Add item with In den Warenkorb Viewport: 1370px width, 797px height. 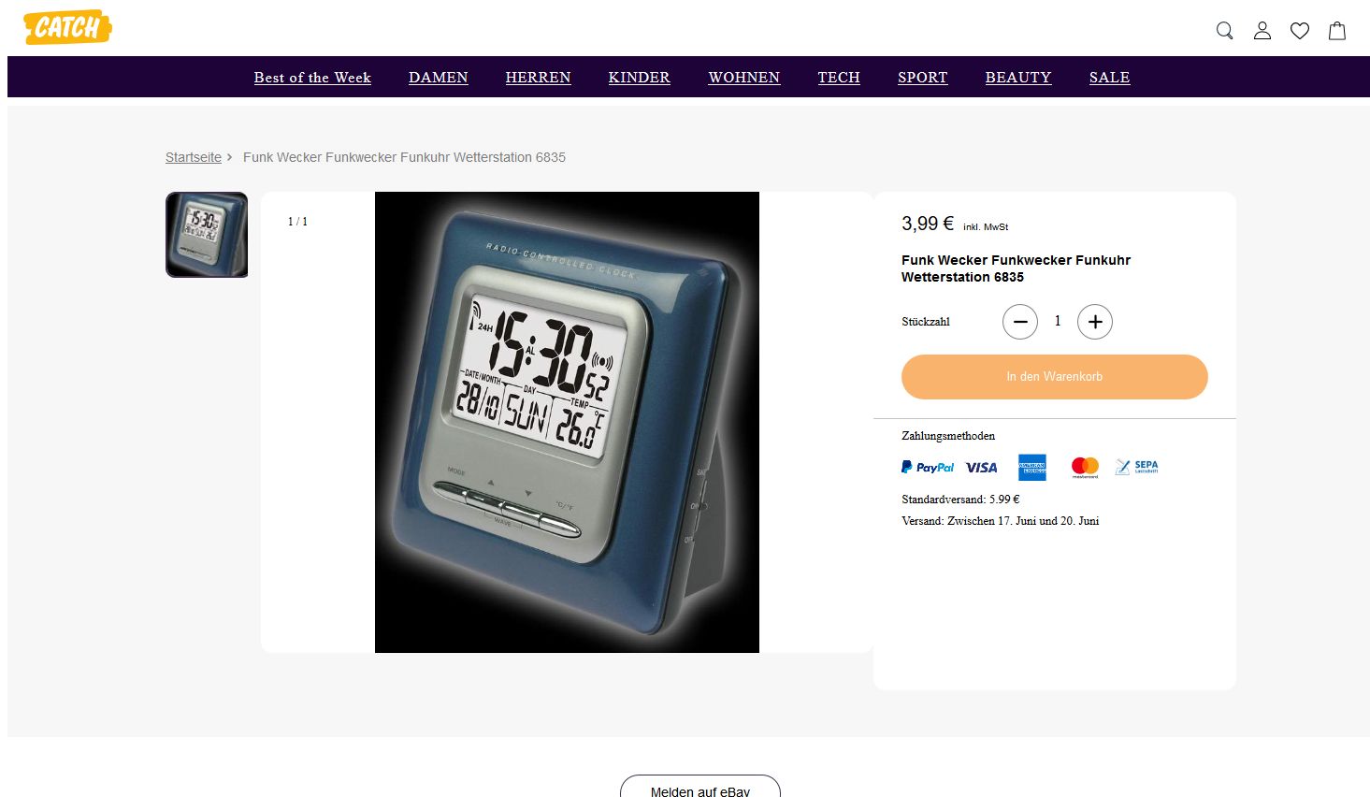click(1055, 377)
